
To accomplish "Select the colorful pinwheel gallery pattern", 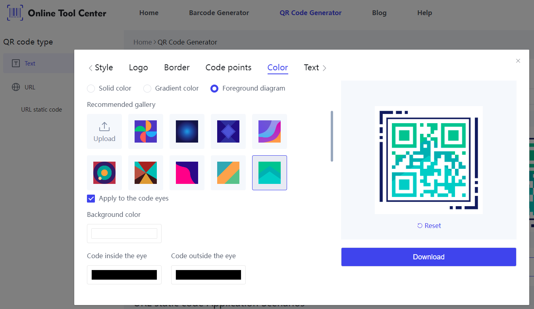I will (x=146, y=131).
